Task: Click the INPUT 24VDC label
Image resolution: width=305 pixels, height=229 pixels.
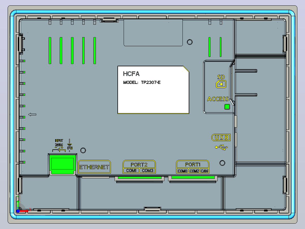Action: pos(59,143)
